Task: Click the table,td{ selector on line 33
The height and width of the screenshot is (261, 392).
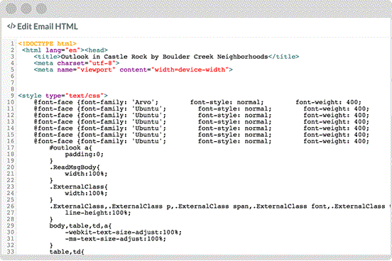Action: click(x=67, y=252)
